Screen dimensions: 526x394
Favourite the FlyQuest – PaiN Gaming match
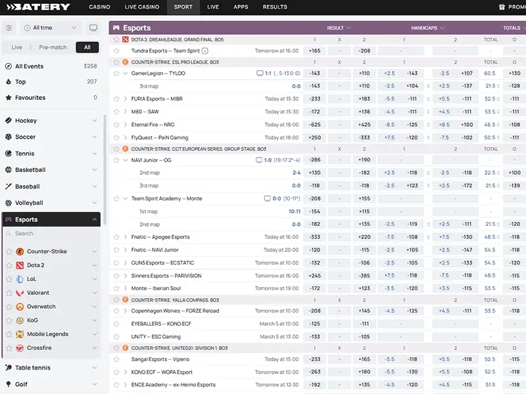pos(116,138)
